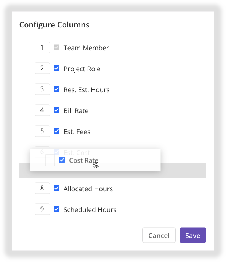Screen dimensions: 226x262
Task: Toggle the Scheduled Hours checkbox
Action: 56,209
